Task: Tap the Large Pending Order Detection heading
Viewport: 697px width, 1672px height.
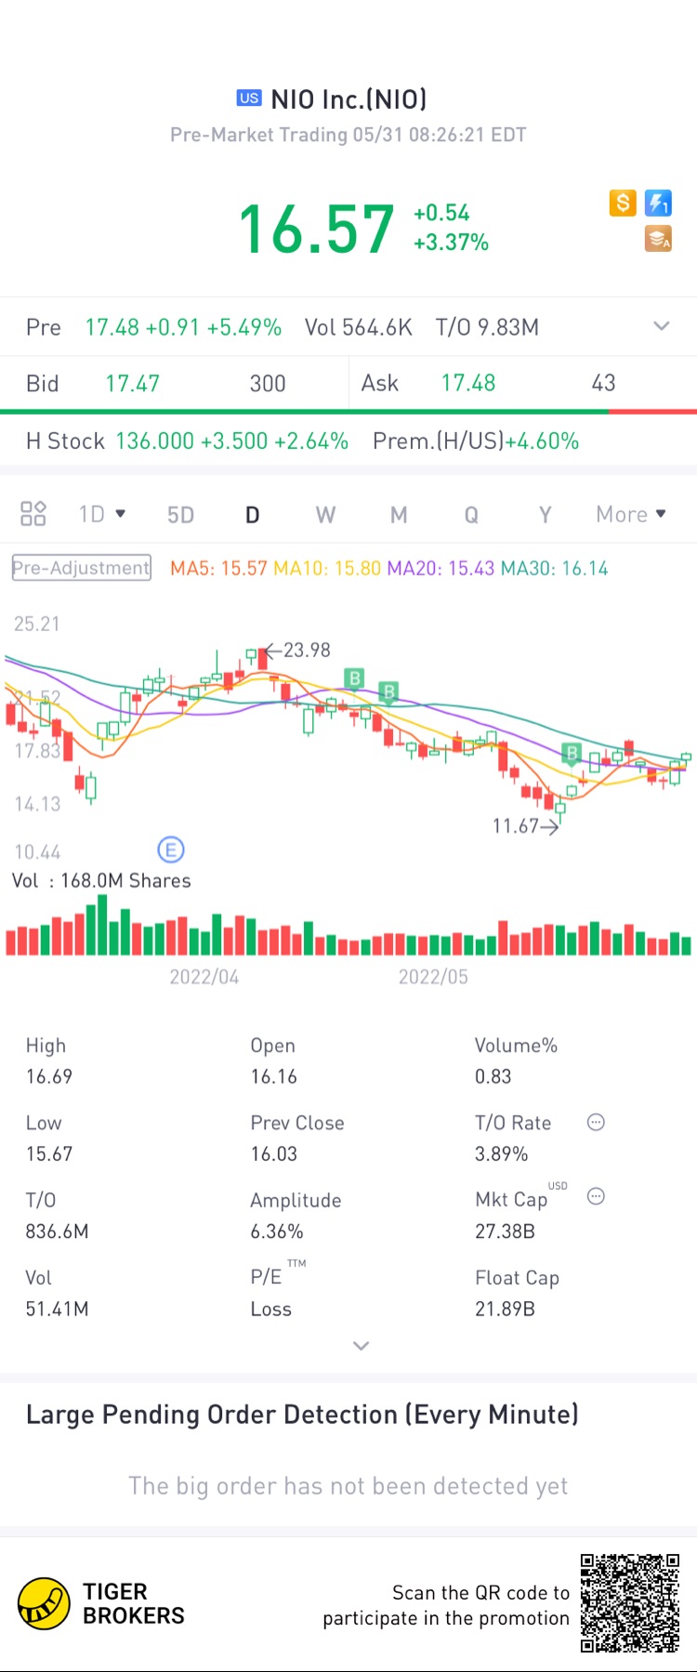Action: 302,1414
